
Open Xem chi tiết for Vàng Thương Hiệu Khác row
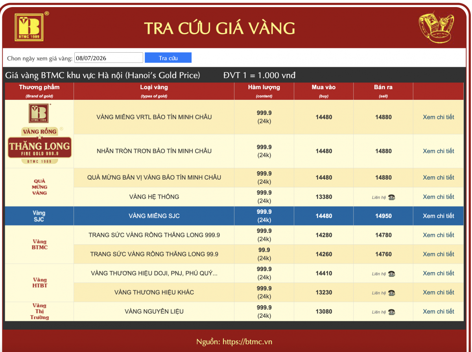pyautogui.click(x=438, y=292)
